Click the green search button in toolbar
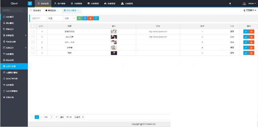The width and height of the screenshot is (258, 127). click(x=79, y=18)
